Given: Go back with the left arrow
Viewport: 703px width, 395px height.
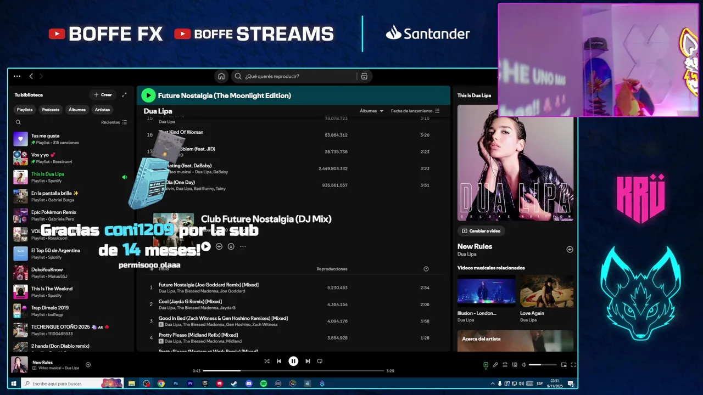Looking at the screenshot, I should click(31, 76).
